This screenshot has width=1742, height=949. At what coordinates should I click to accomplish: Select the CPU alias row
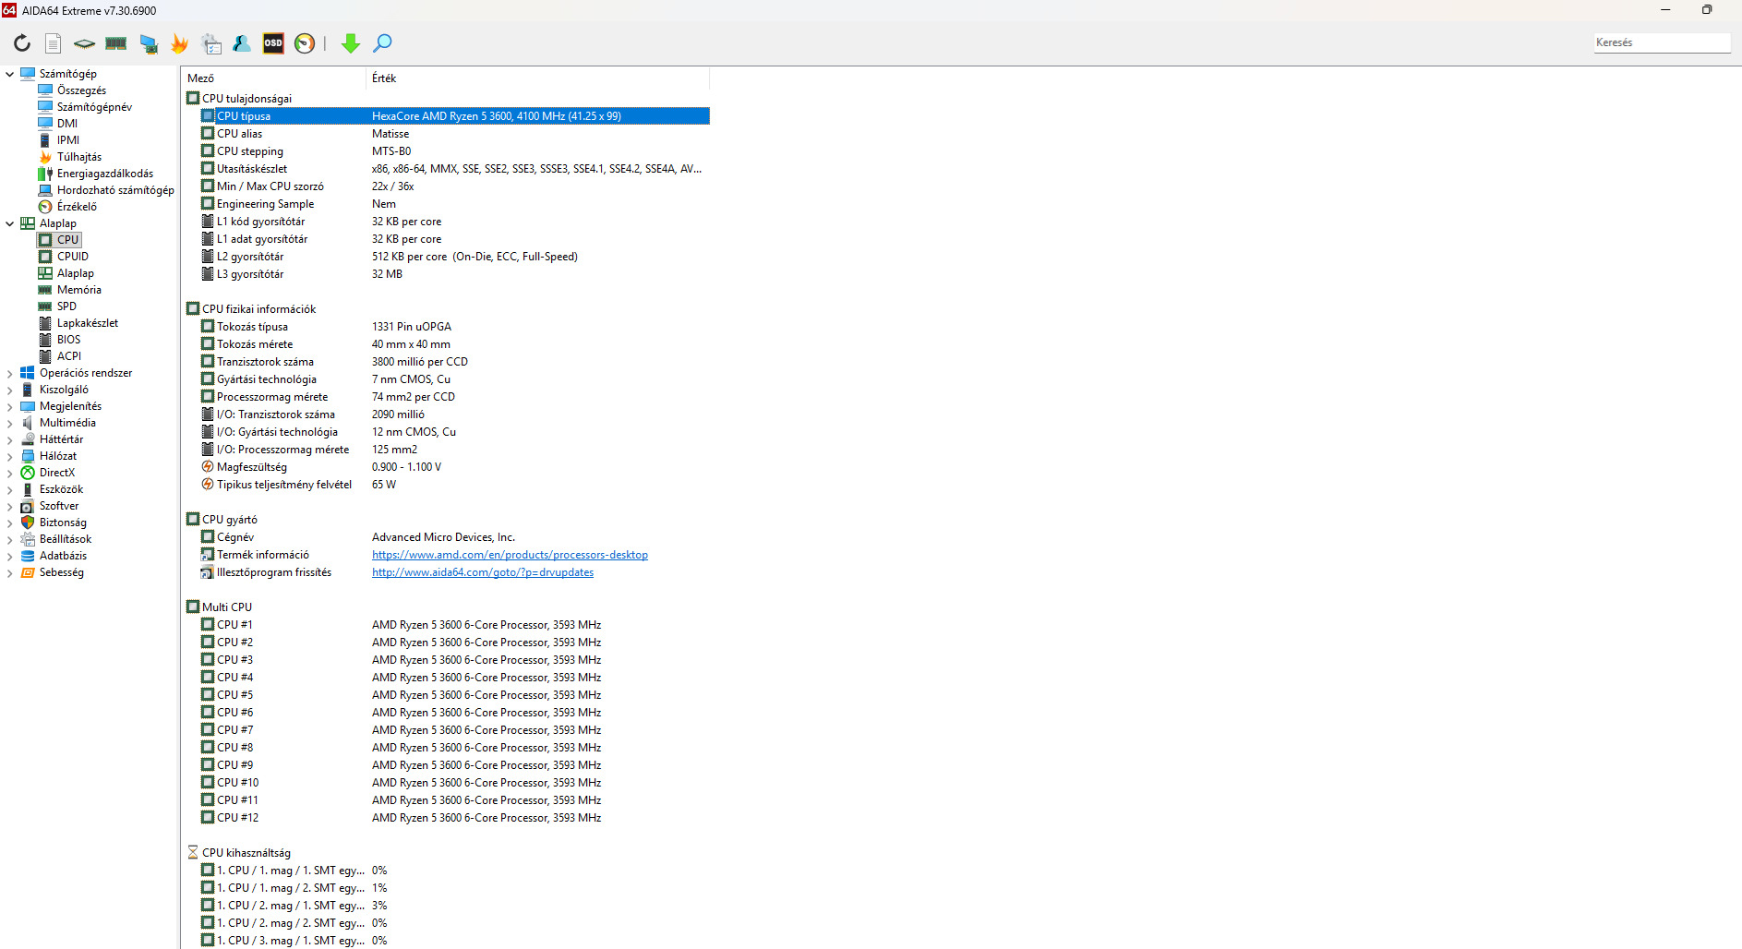tap(455, 134)
